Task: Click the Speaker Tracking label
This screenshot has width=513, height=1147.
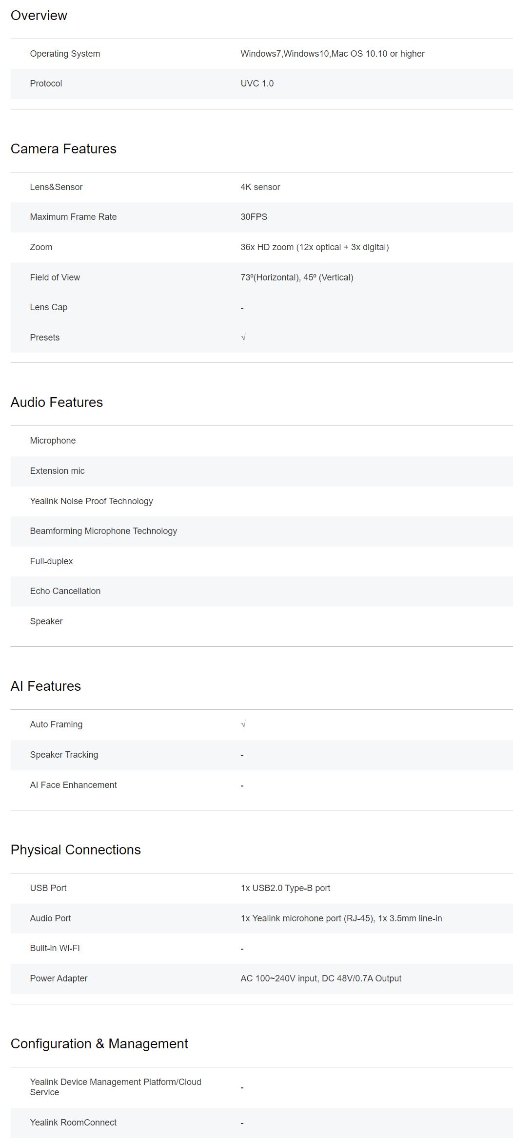Action: 64,755
